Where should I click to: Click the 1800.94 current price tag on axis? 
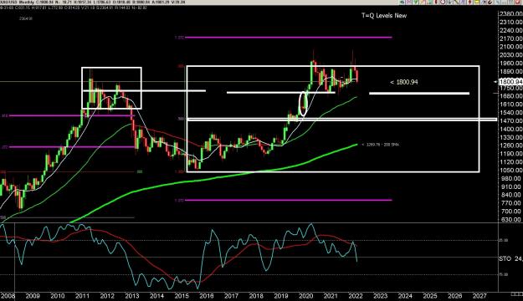(510, 82)
